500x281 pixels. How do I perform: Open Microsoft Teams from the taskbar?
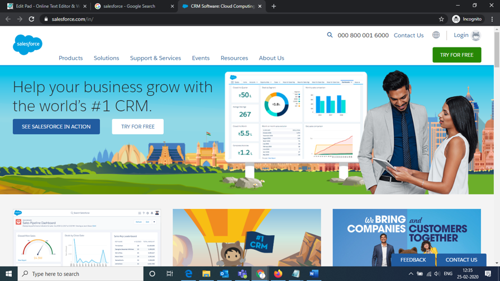click(242, 274)
